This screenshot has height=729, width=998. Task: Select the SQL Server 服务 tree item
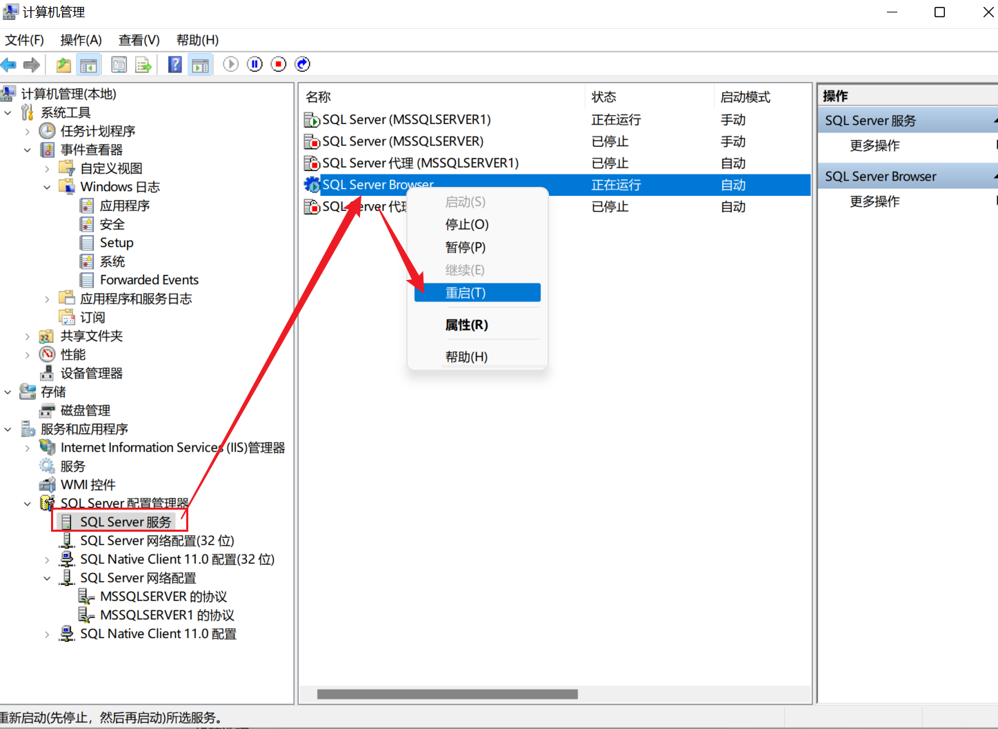pos(126,522)
